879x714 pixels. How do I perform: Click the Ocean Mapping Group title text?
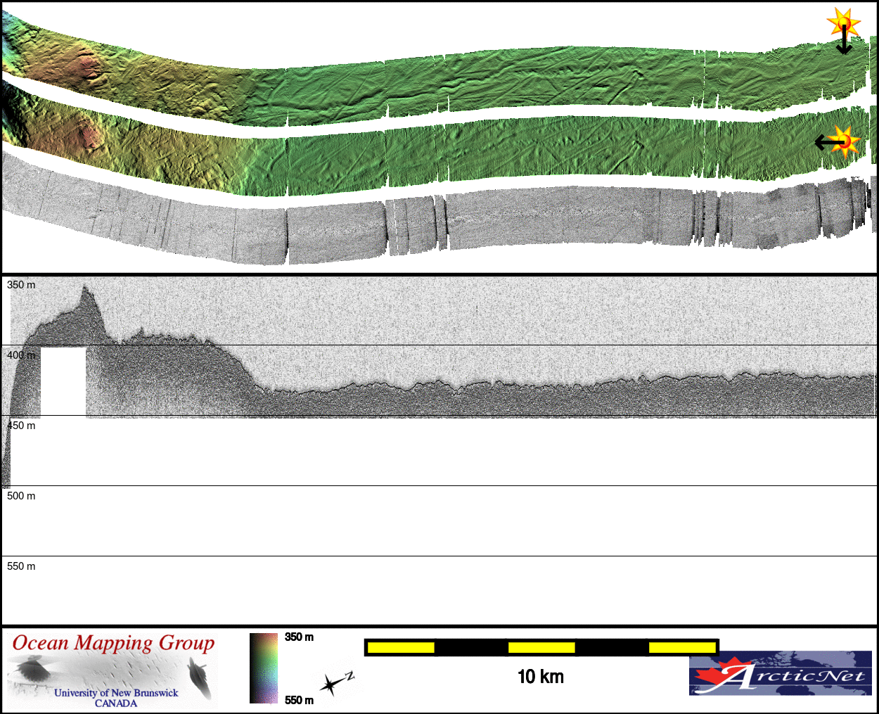(113, 643)
